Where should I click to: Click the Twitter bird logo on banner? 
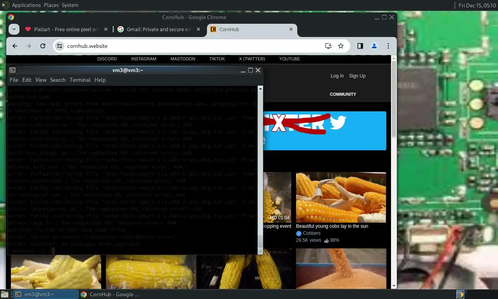tap(338, 122)
